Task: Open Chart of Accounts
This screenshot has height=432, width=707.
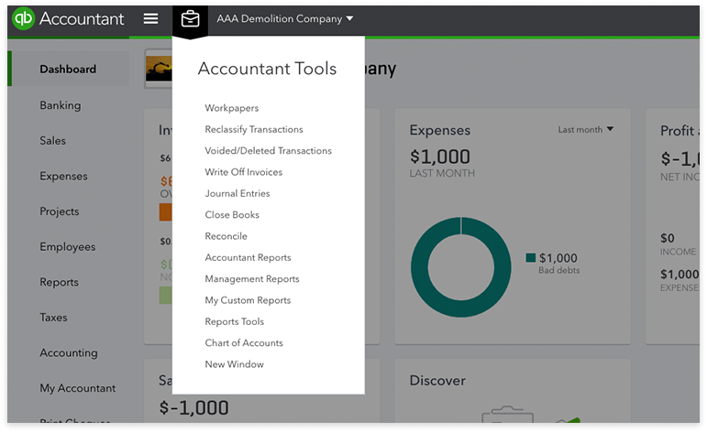Action: point(243,343)
